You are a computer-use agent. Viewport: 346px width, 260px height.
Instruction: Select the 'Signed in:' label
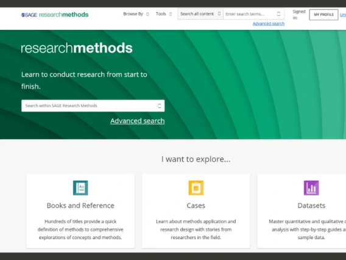point(299,15)
